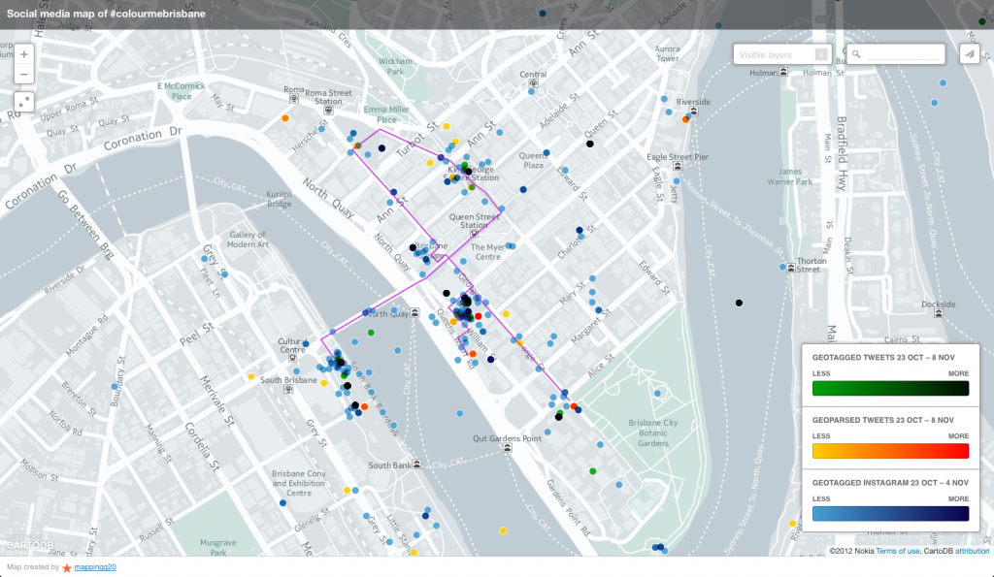Click the Qut Gardens Point ferry icon
The image size is (994, 577).
tap(507, 448)
